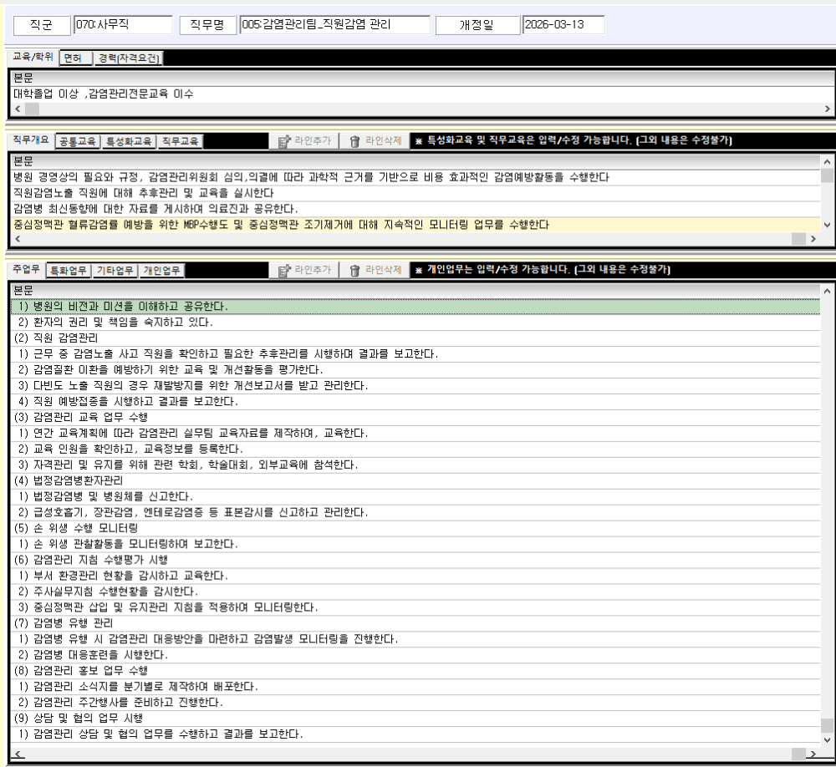836x767 pixels.
Task: Select row '1) 병원의 비전과 미션을 이해하고 공유한다.'
Action: click(x=415, y=307)
